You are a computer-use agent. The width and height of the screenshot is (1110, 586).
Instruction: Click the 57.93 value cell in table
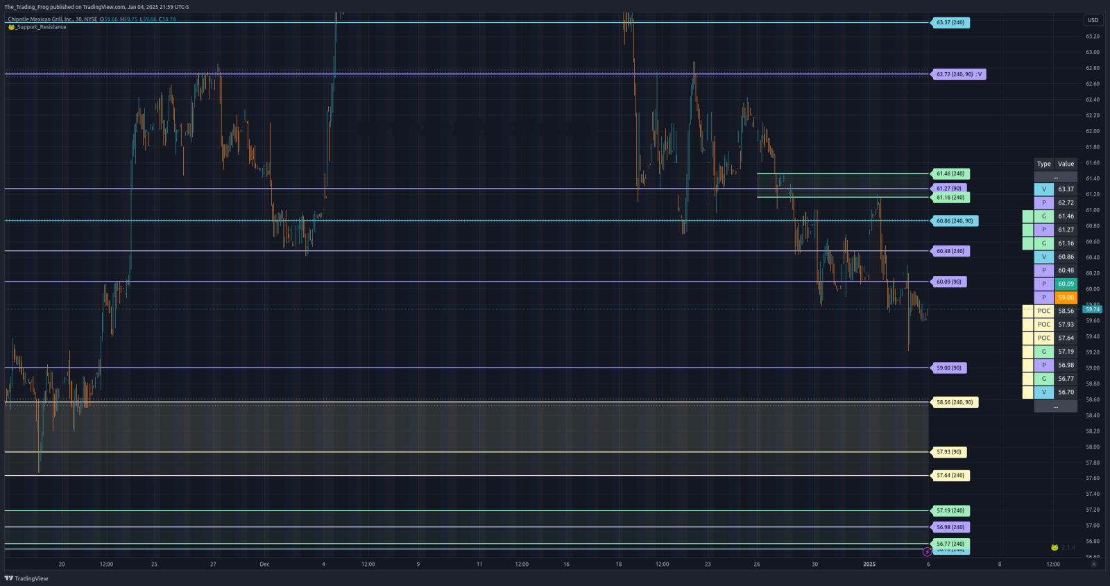pos(1066,325)
